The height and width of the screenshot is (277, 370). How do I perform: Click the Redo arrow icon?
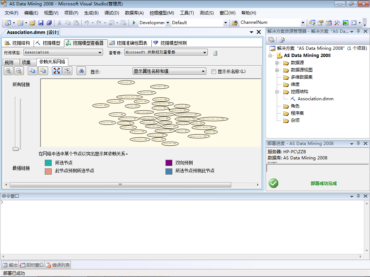tap(99, 23)
